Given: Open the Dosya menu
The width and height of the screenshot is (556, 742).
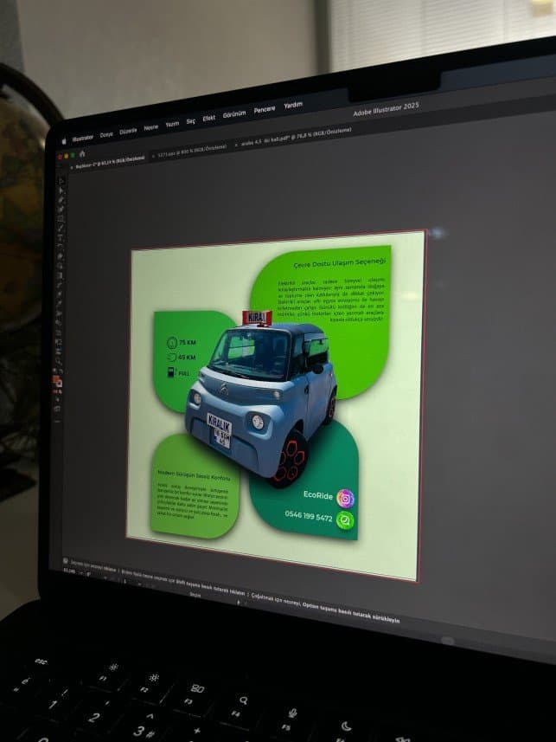Looking at the screenshot, I should pos(106,135).
